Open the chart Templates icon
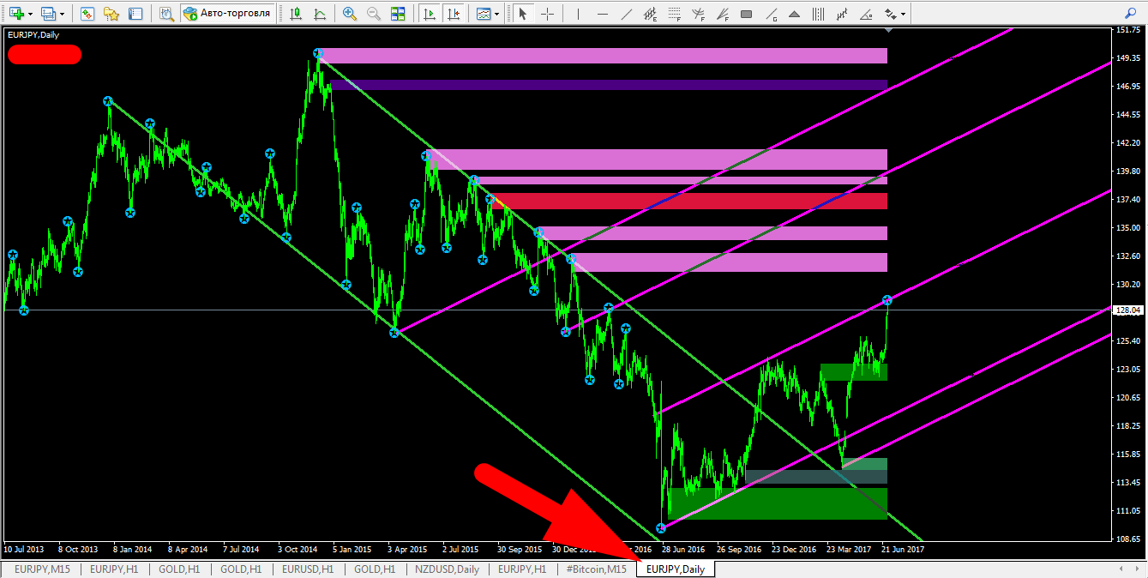1148x578 pixels. tap(484, 14)
